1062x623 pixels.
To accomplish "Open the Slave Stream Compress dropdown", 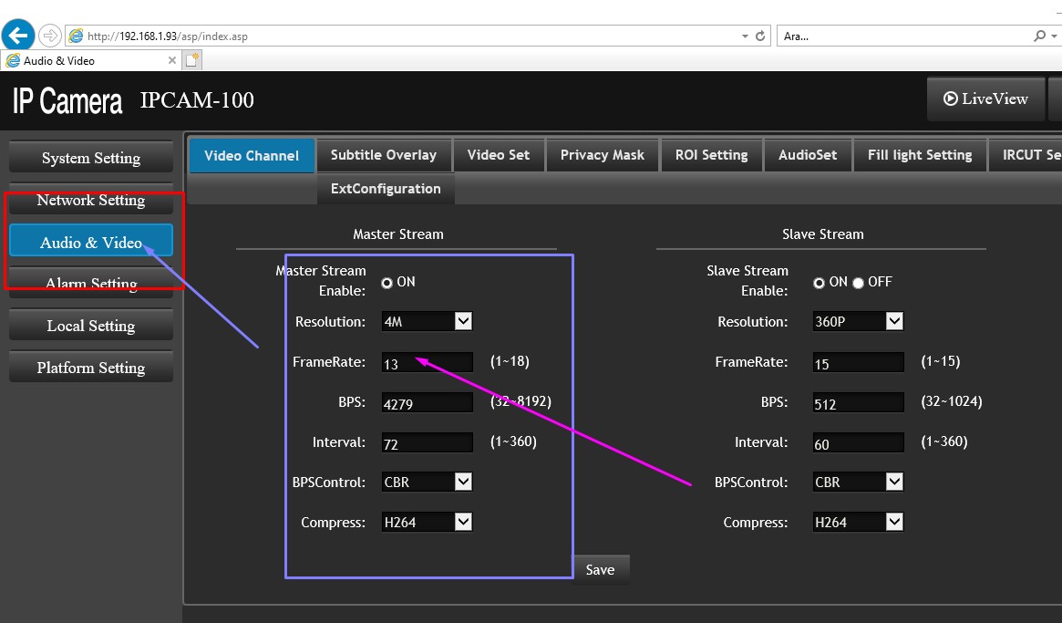I will [892, 521].
